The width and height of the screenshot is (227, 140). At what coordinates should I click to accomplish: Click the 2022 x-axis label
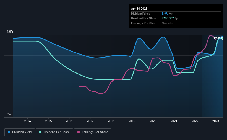point(195,121)
